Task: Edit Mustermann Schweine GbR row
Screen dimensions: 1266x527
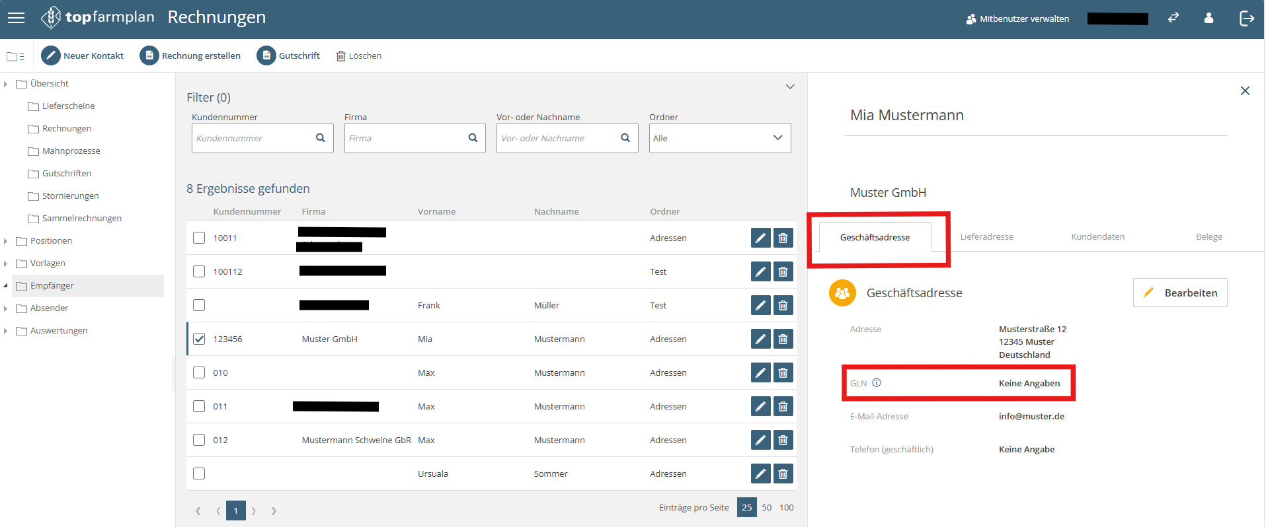Action: [761, 440]
